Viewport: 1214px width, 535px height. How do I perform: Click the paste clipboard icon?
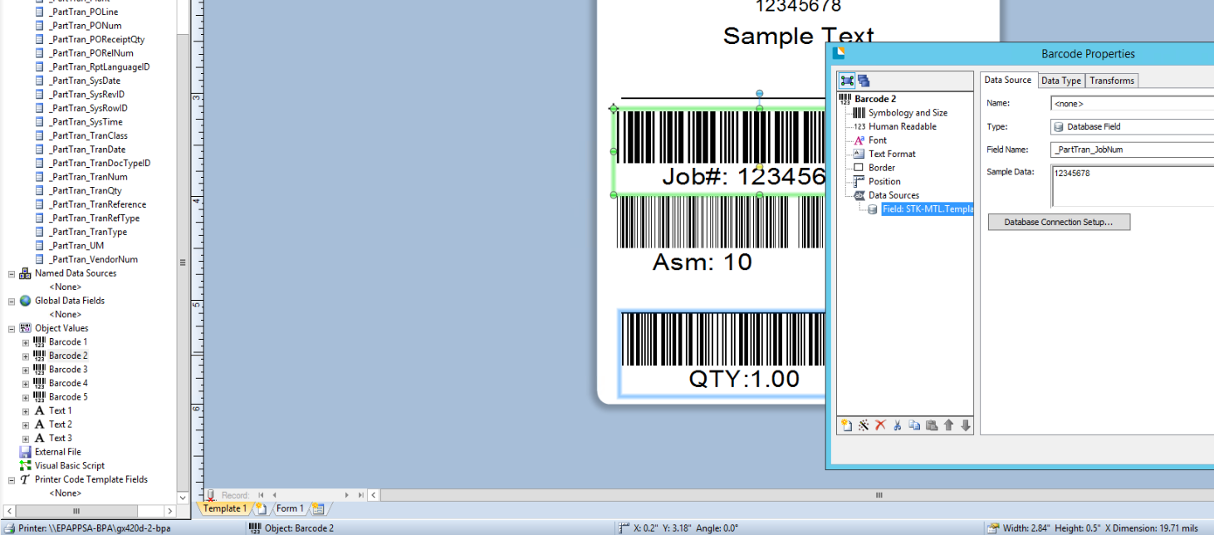tap(932, 425)
